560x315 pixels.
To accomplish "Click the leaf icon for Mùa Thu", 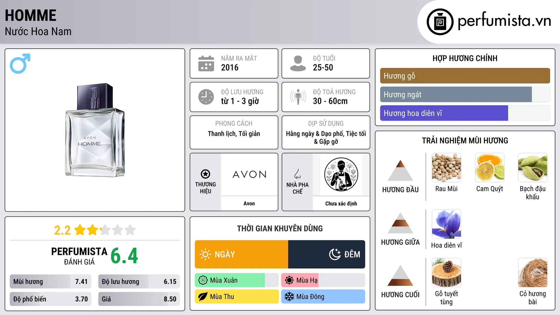I will [x=203, y=297].
